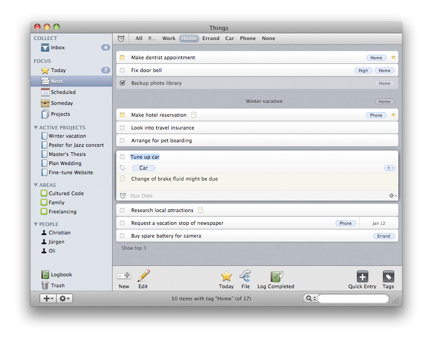This screenshot has width=433, height=342.
Task: Click the Cultured Code area icon
Action: coord(44,193)
